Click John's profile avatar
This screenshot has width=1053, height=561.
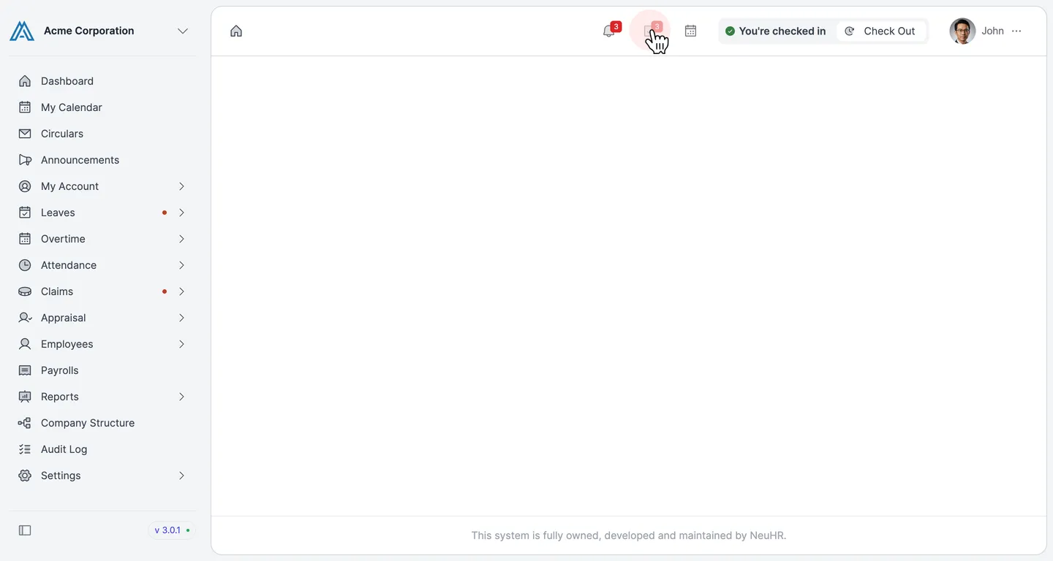coord(962,31)
